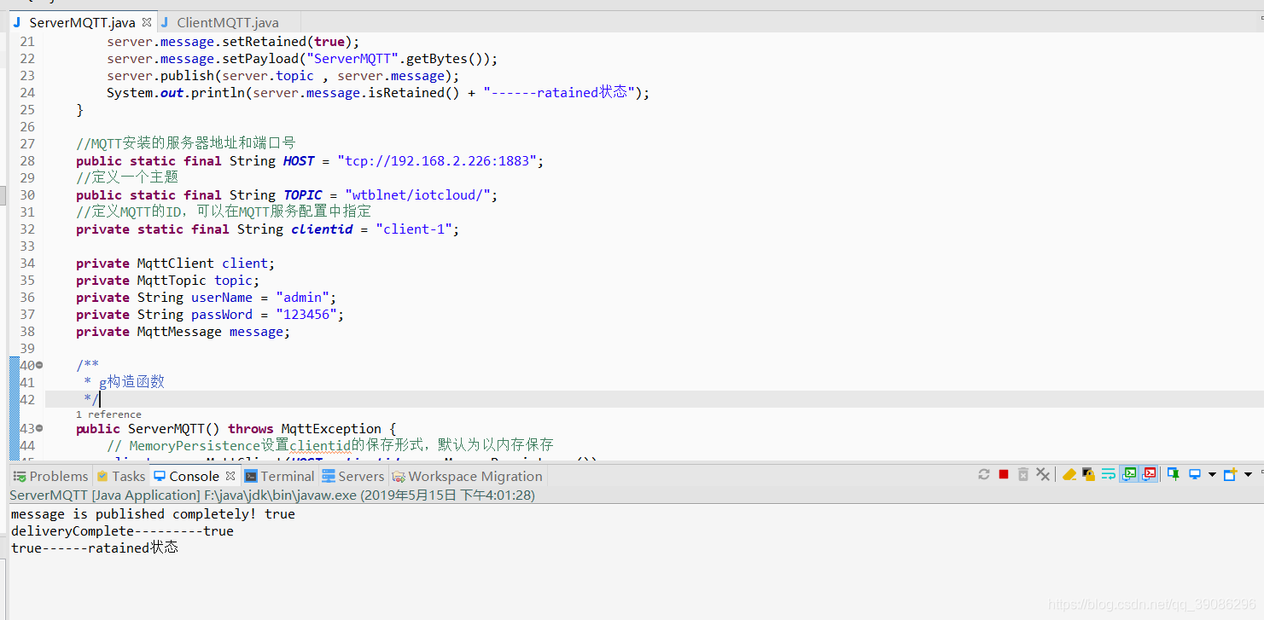The width and height of the screenshot is (1264, 620).
Task: Click 'public ServerMQTT() throws MqttException' line
Action: [x=236, y=428]
